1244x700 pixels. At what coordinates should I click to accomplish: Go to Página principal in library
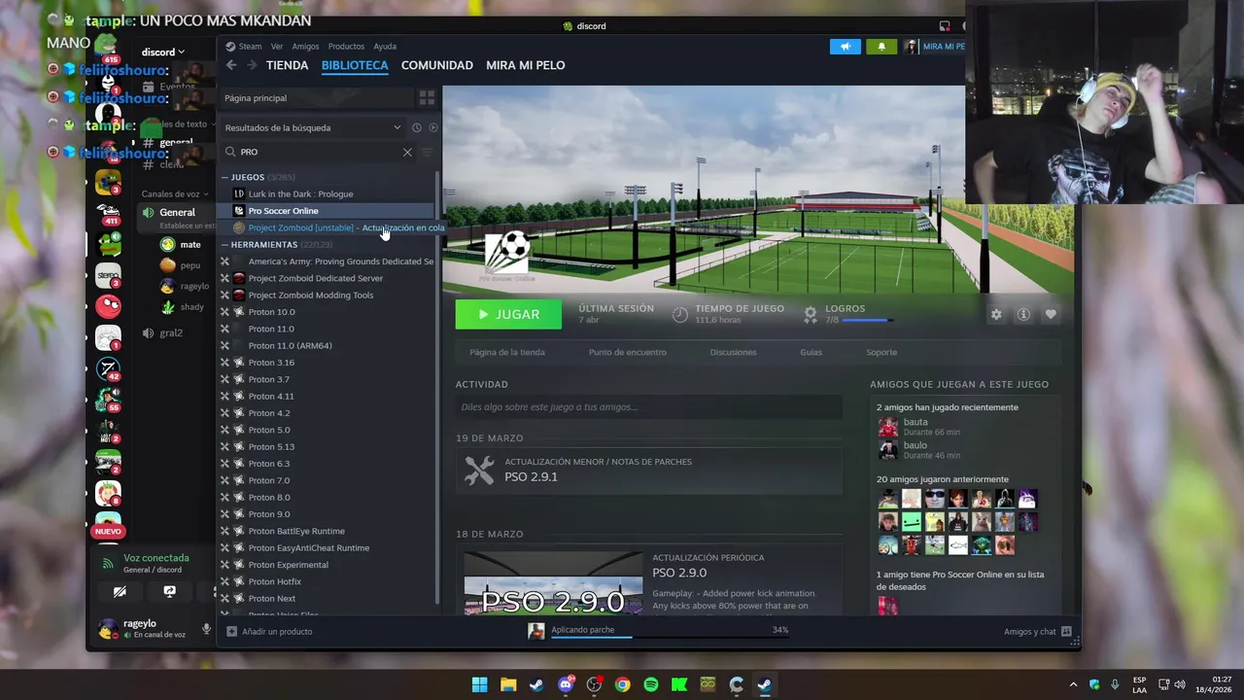tap(256, 98)
